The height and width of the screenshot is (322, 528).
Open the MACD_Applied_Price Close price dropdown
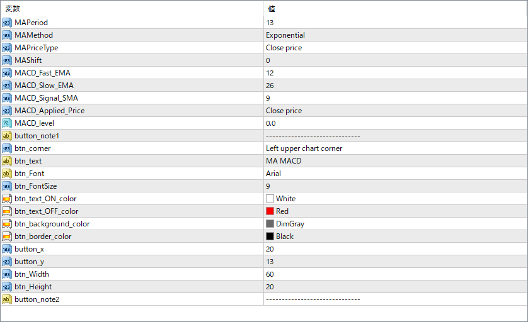coord(395,111)
